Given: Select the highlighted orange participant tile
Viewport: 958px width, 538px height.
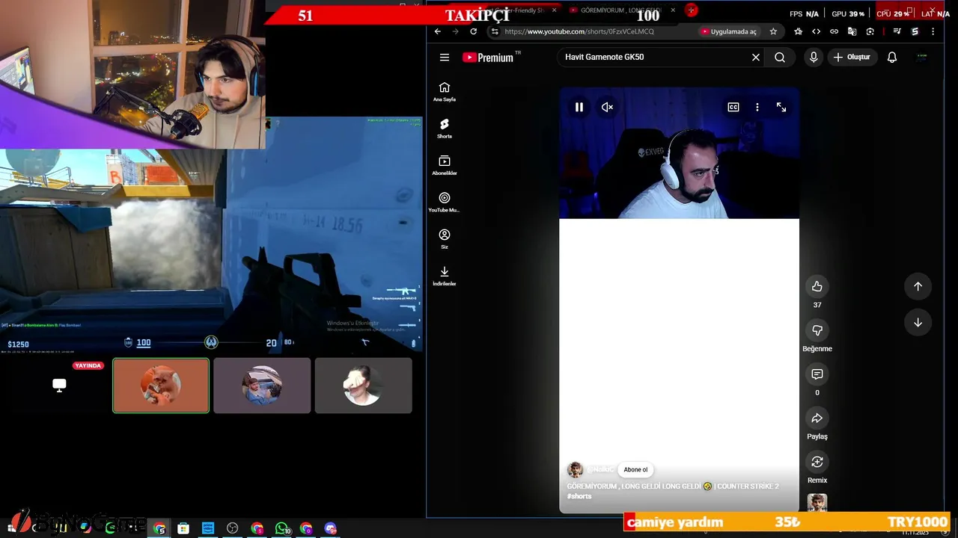Looking at the screenshot, I should (x=161, y=386).
